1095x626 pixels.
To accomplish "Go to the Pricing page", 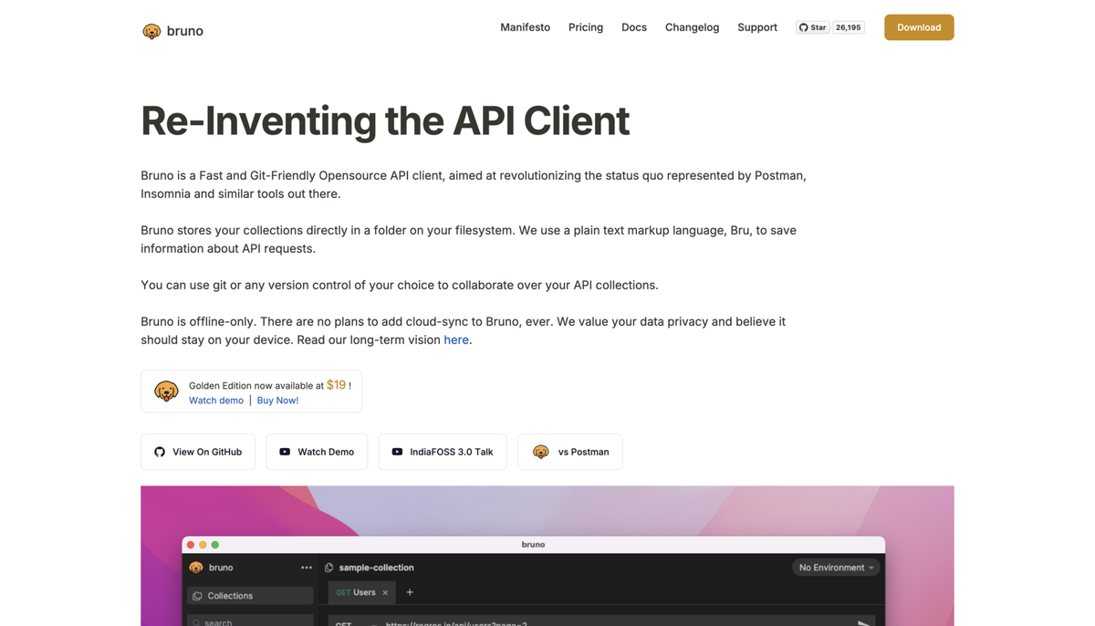I will tap(586, 27).
